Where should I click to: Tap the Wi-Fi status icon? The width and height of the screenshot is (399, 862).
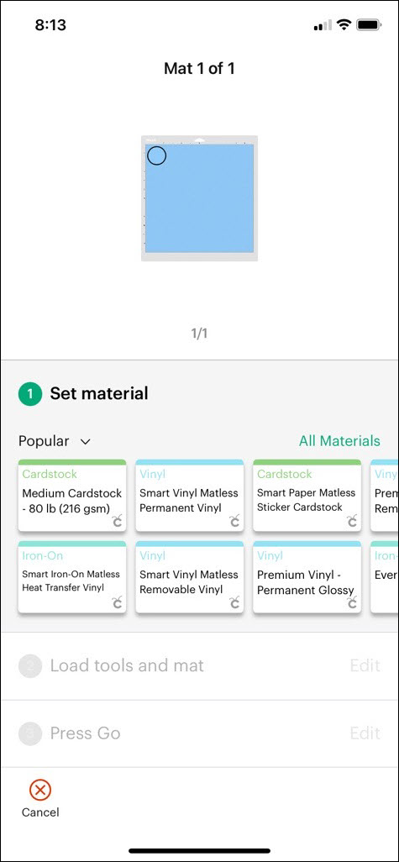(344, 25)
